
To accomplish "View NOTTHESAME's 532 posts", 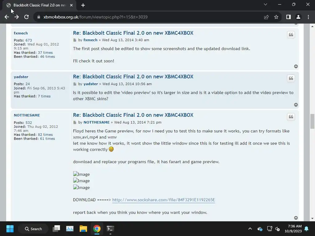I will 29,123.
